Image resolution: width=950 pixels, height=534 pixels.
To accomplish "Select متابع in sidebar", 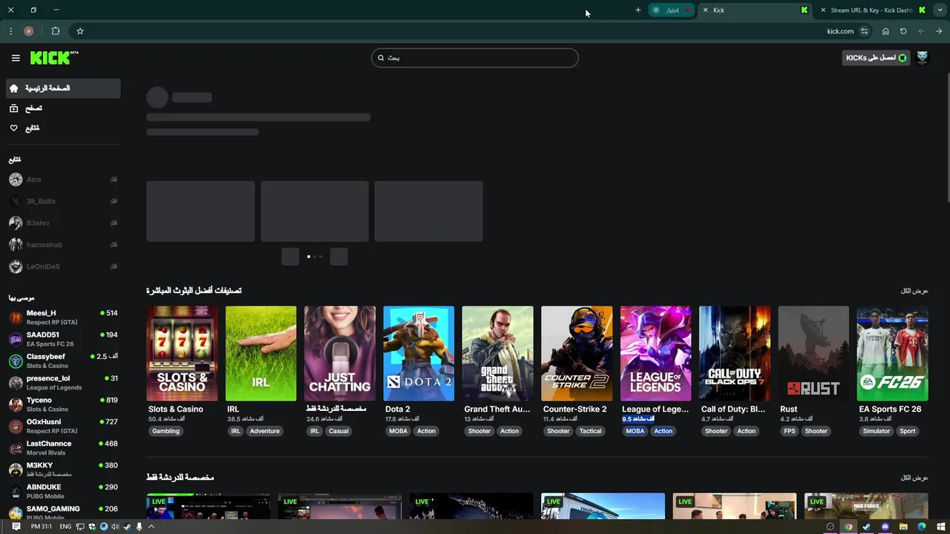I will [x=62, y=128].
